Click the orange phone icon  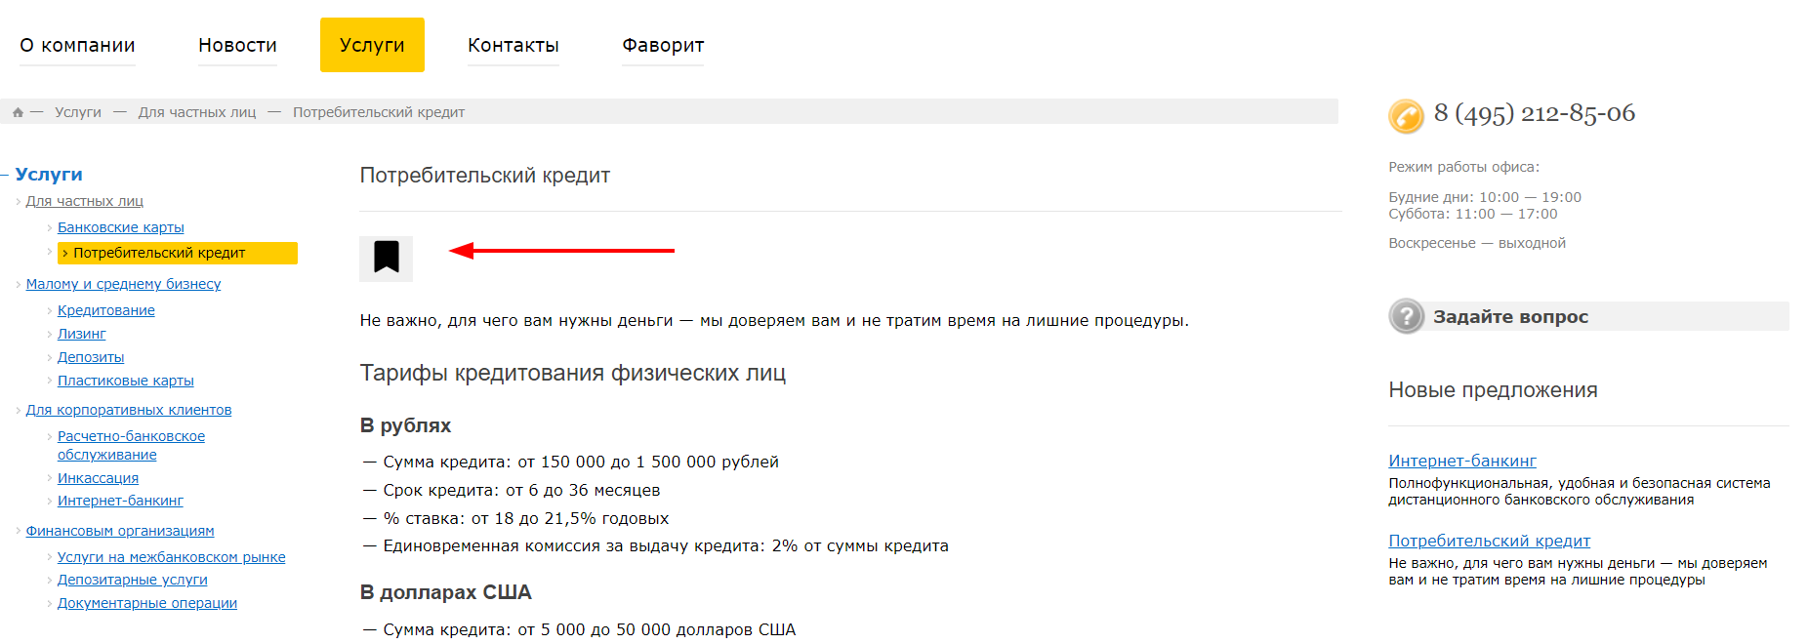pyautogui.click(x=1407, y=116)
